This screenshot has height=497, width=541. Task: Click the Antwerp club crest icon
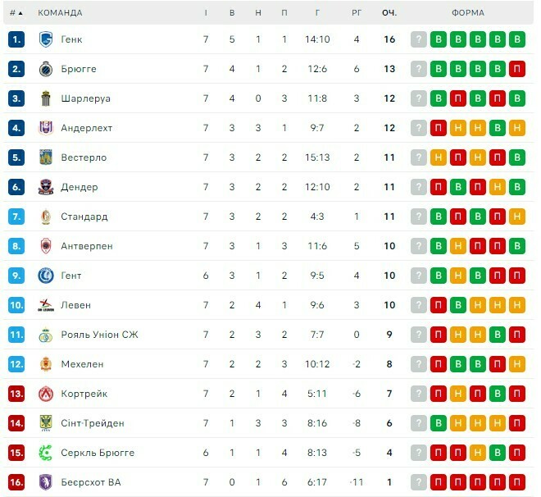[x=45, y=246]
